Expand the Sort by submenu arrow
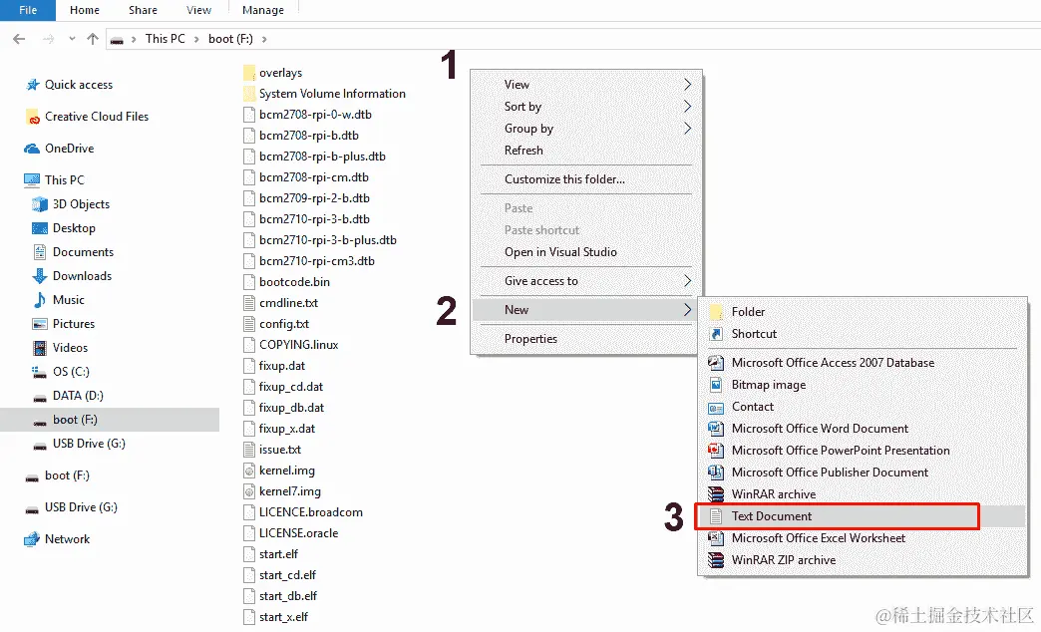Viewport: 1041px width, 632px height. point(687,107)
